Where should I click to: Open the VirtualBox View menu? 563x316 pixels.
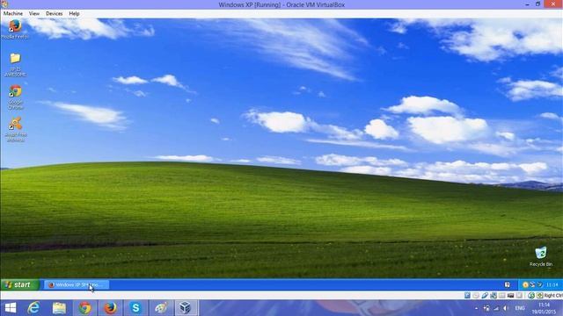pos(34,14)
